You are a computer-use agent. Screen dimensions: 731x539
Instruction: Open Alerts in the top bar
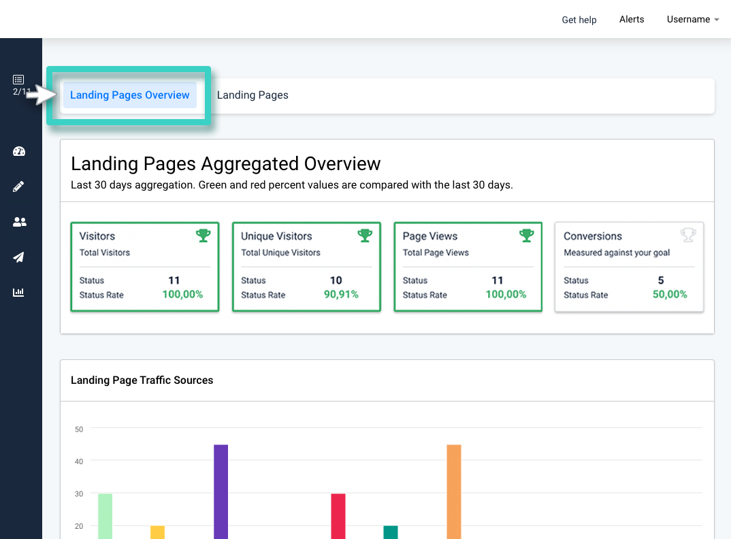(632, 19)
